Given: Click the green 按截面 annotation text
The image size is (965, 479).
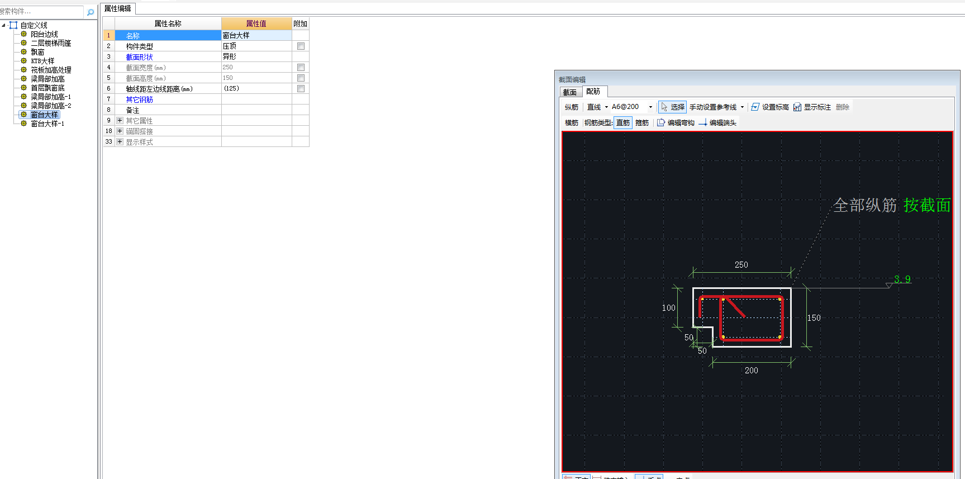Looking at the screenshot, I should (x=927, y=205).
